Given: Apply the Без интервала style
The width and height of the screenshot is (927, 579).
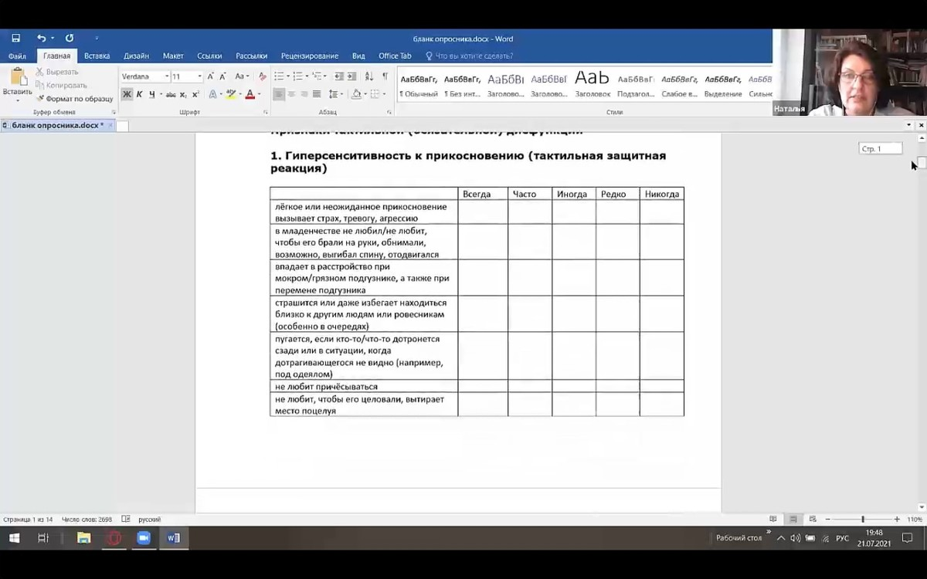Looking at the screenshot, I should pos(462,85).
